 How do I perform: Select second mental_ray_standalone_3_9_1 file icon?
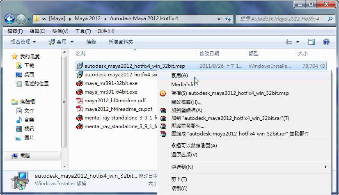[80, 126]
